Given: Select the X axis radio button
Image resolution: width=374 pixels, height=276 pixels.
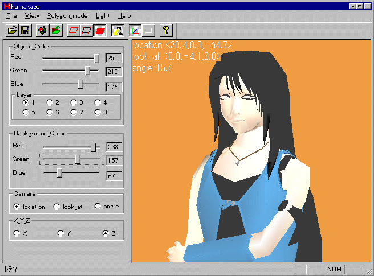Looking at the screenshot, I should (x=17, y=233).
